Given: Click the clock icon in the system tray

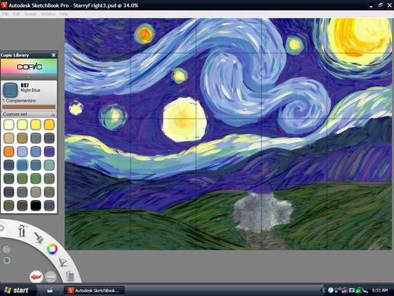Looking at the screenshot, I should 330,290.
